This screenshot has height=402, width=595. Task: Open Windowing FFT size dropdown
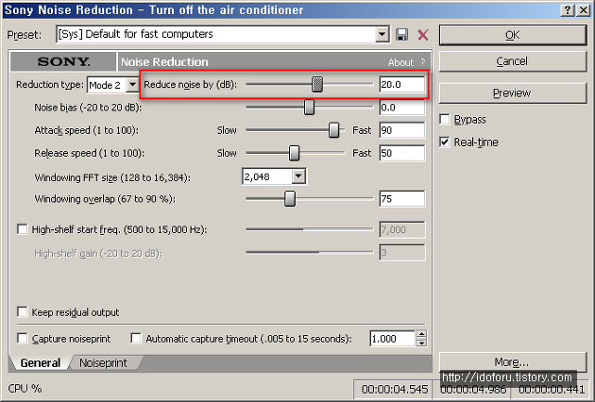tap(298, 176)
